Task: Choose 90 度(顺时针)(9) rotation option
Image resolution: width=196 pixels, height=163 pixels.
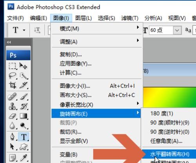Action: [x=169, y=123]
